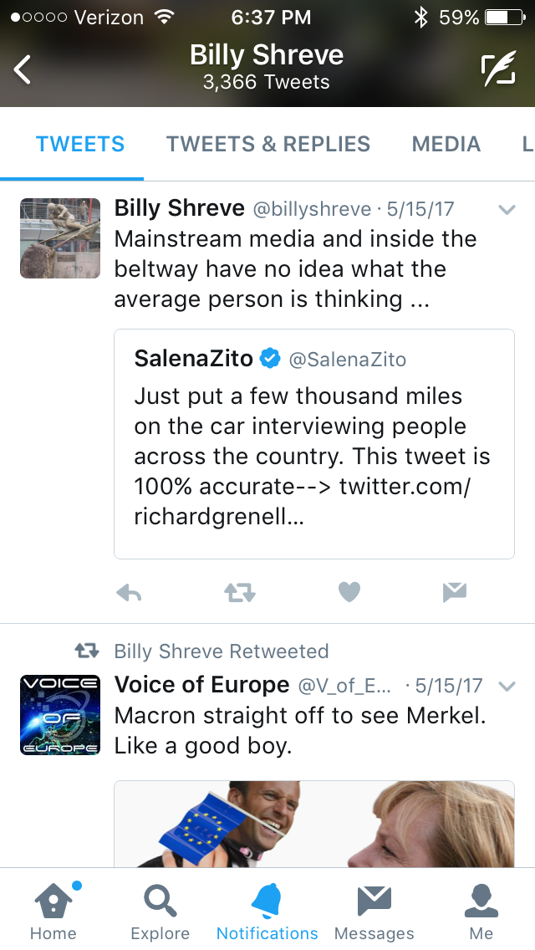Open the Me profile tab
Screen dimensions: 535x950
tap(481, 909)
